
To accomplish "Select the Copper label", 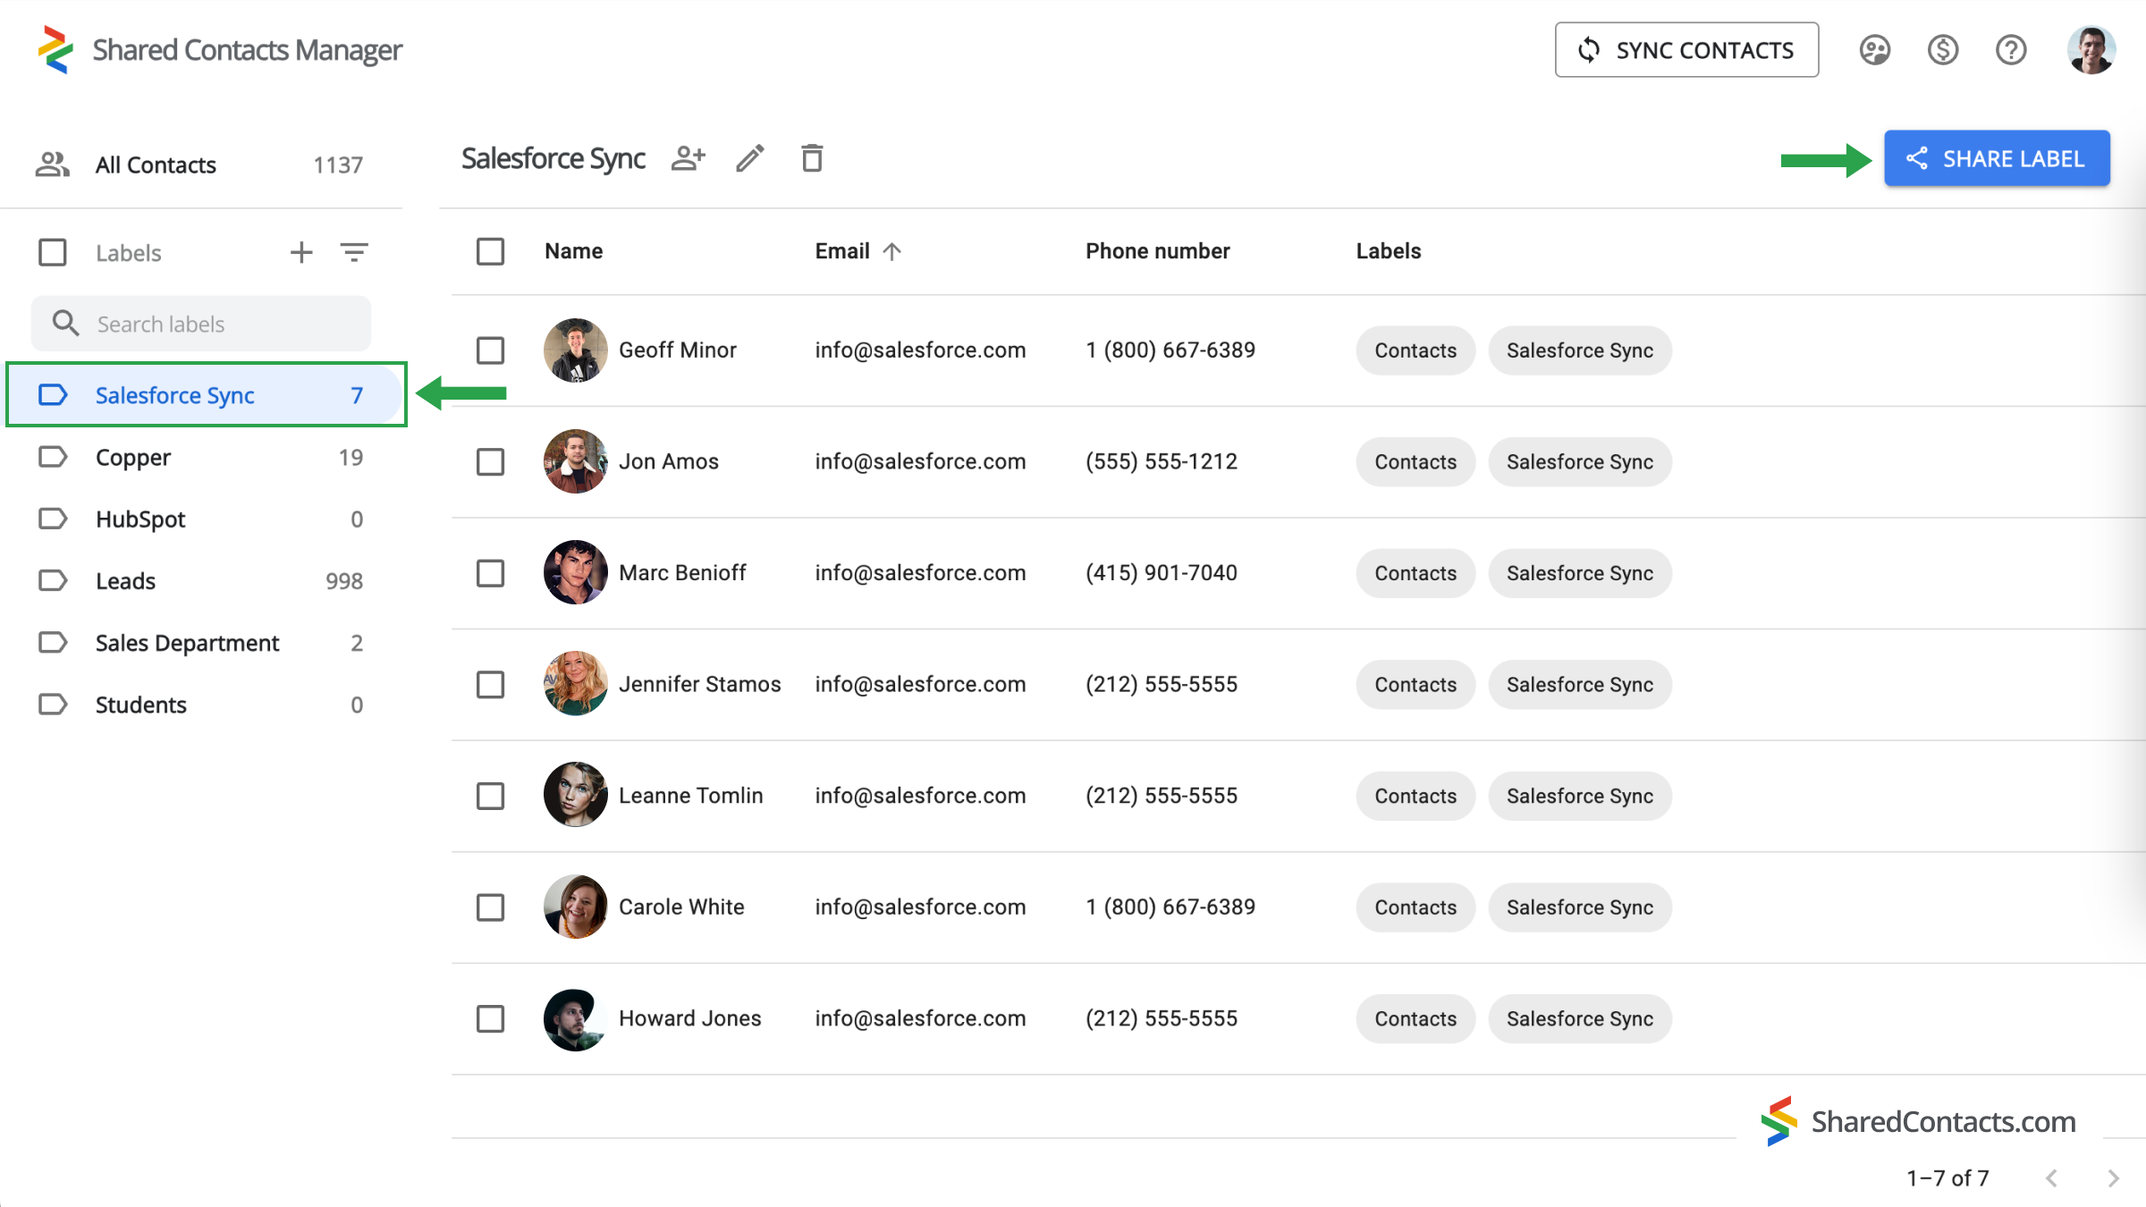I will point(201,457).
